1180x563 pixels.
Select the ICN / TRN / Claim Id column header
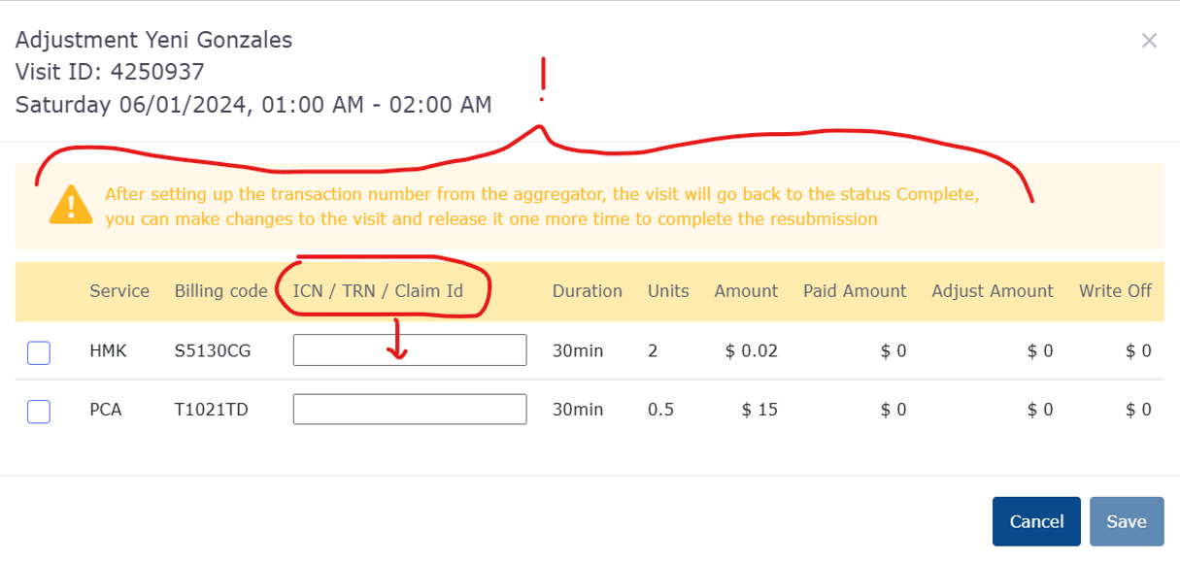[378, 290]
